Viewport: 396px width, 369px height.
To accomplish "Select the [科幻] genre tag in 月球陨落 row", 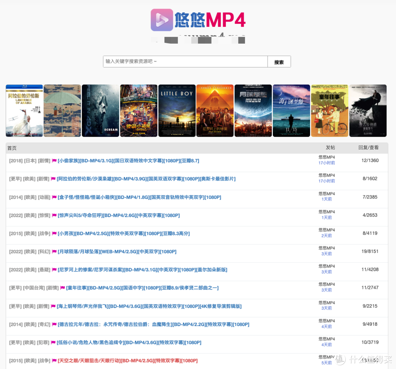I will point(44,252).
